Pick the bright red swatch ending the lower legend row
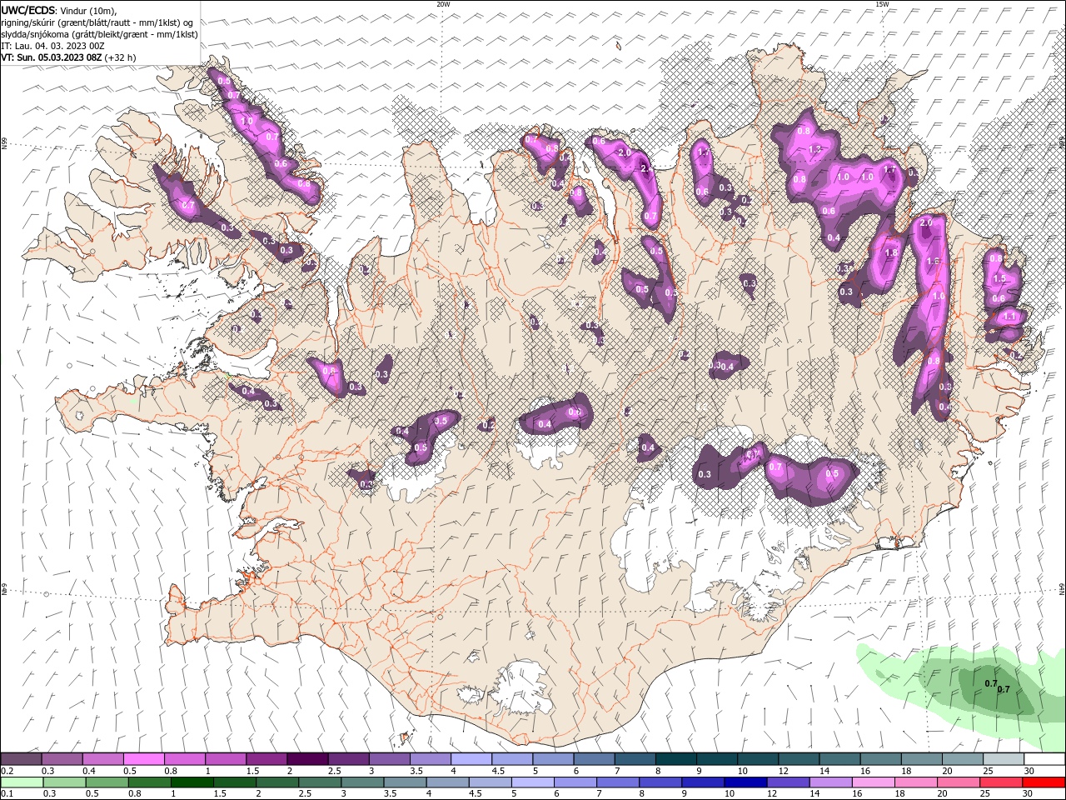The width and height of the screenshot is (1066, 800). click(x=1044, y=782)
